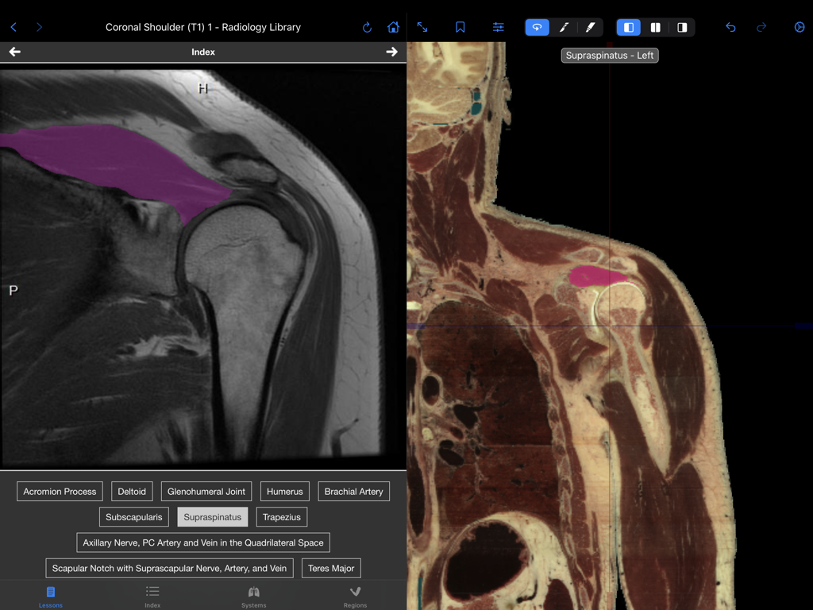Switch to right-pane layout mode
Viewport: 813px width, 610px height.
click(681, 27)
